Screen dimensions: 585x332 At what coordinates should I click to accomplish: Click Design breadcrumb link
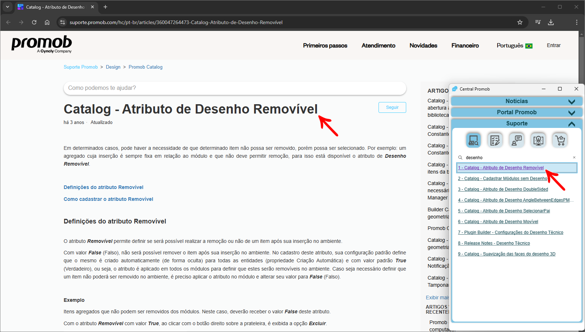pyautogui.click(x=113, y=67)
